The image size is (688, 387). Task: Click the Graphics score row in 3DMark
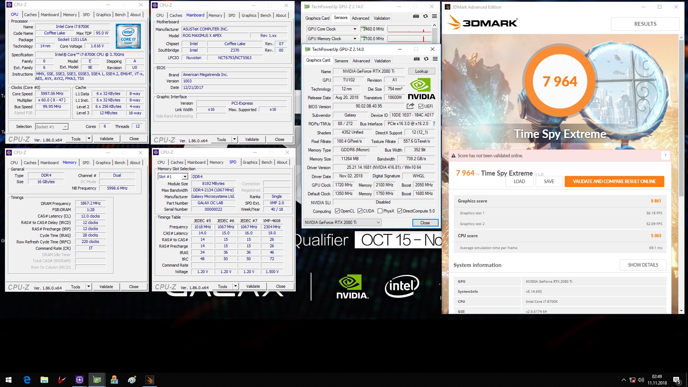coord(559,201)
